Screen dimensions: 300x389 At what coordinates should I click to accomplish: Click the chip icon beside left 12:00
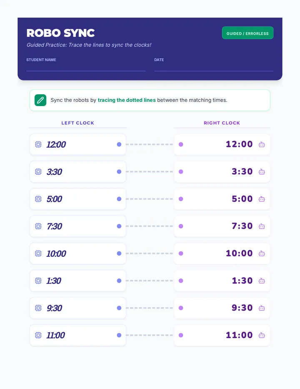[x=38, y=144]
